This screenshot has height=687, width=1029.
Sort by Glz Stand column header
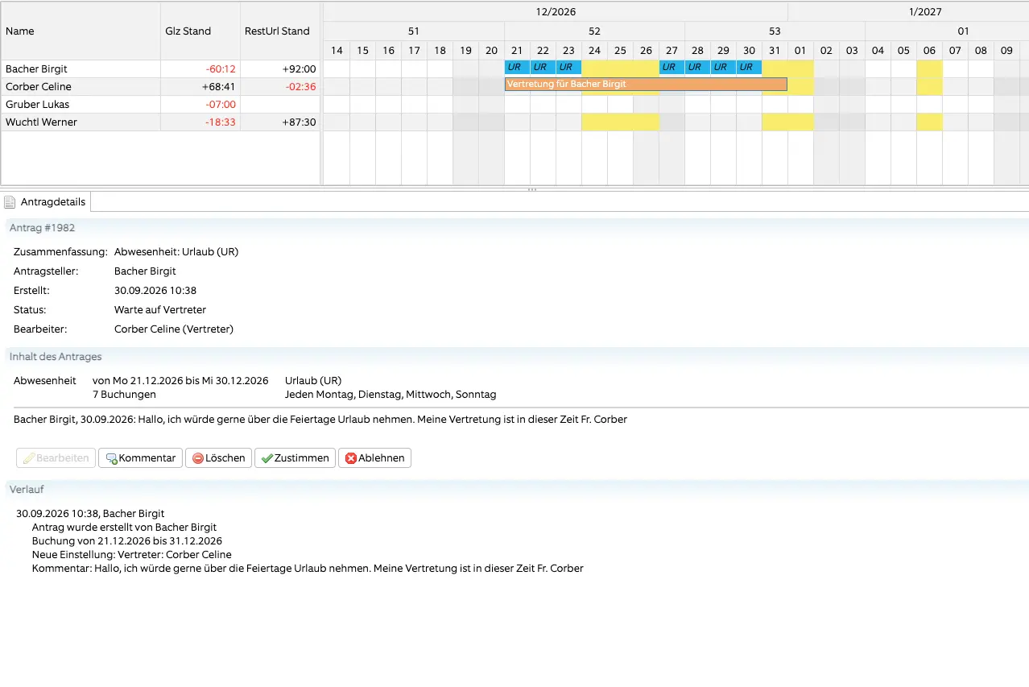tap(200, 31)
